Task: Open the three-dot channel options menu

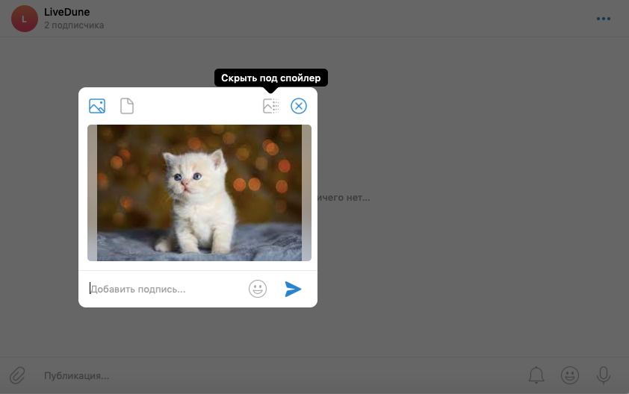Action: (x=604, y=19)
